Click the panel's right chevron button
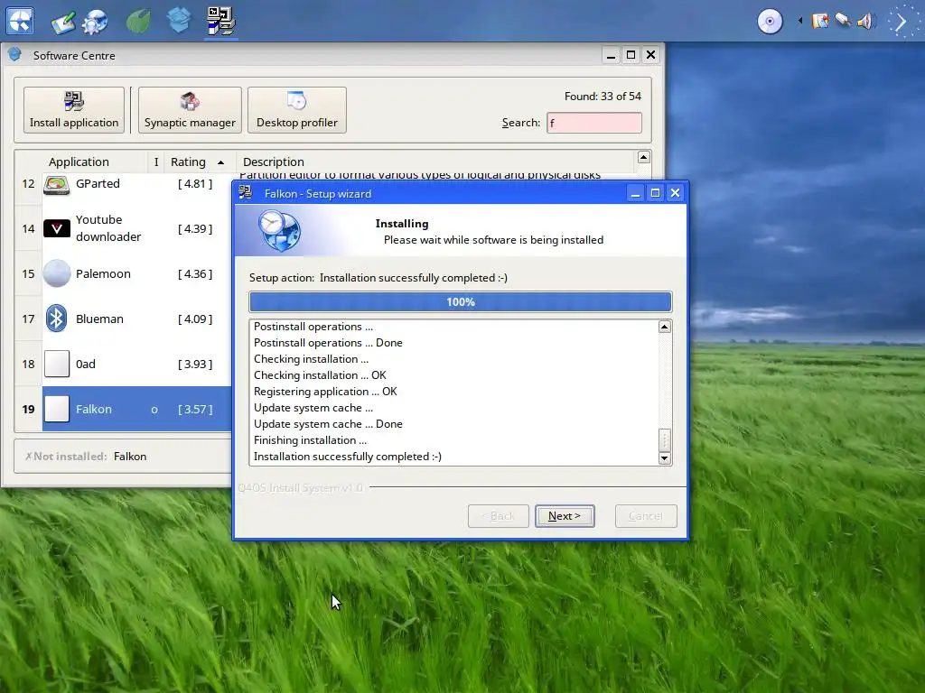The image size is (925, 693). click(902, 22)
